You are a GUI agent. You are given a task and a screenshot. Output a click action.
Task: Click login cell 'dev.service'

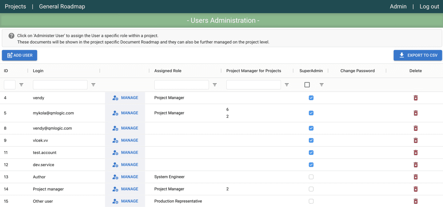43,165
